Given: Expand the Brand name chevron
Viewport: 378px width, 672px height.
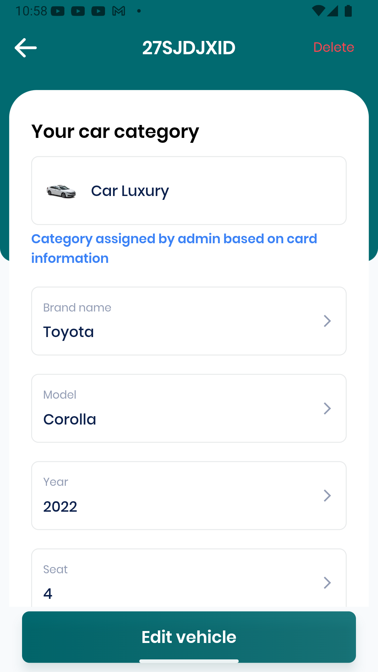Looking at the screenshot, I should click(x=327, y=321).
